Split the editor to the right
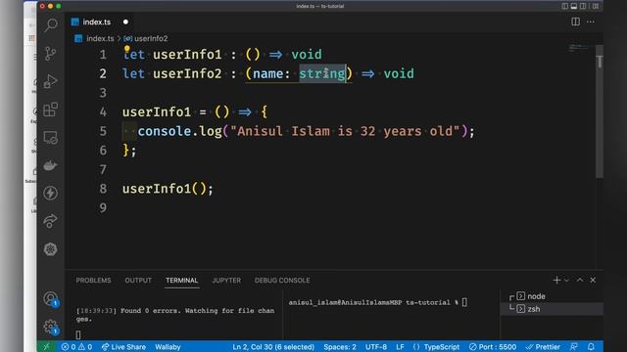 pyautogui.click(x=575, y=22)
